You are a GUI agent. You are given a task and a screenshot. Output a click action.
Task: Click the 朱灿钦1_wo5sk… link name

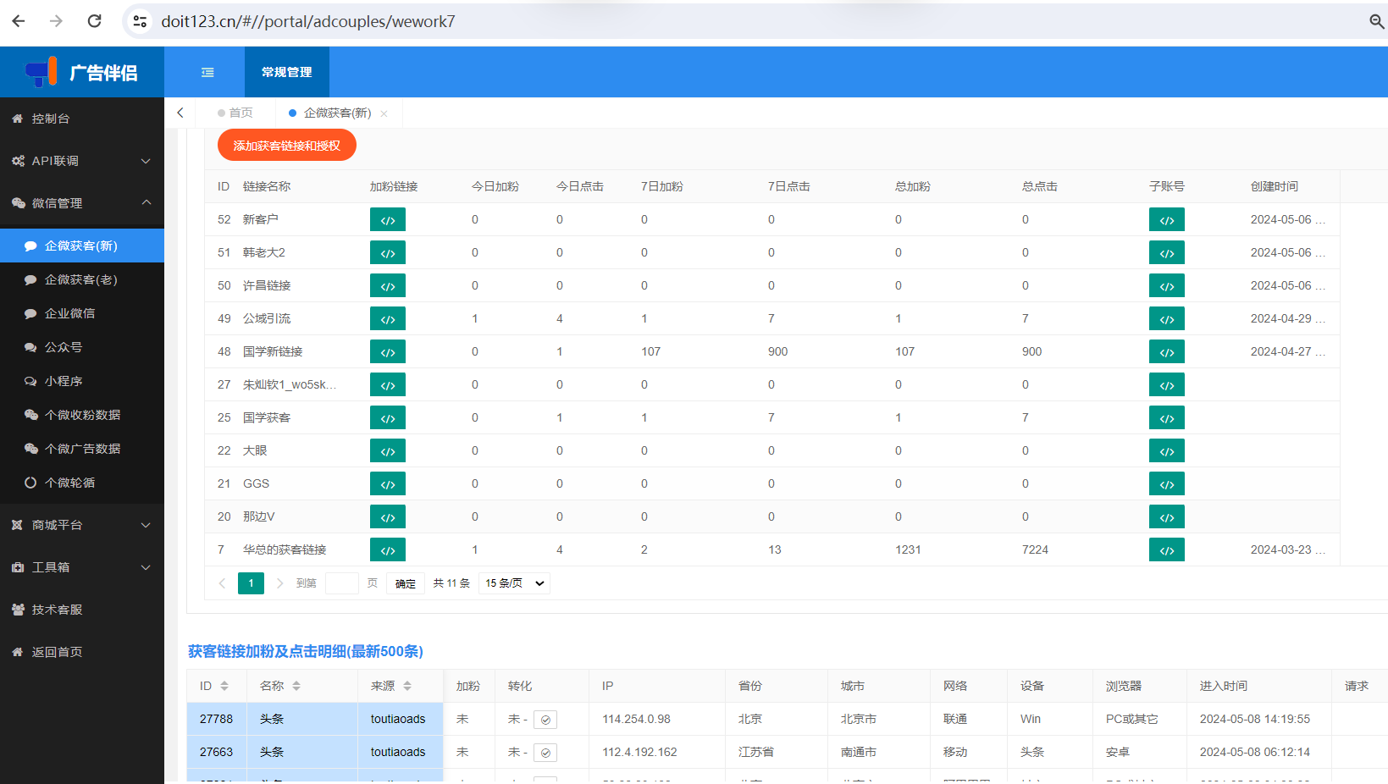coord(290,384)
